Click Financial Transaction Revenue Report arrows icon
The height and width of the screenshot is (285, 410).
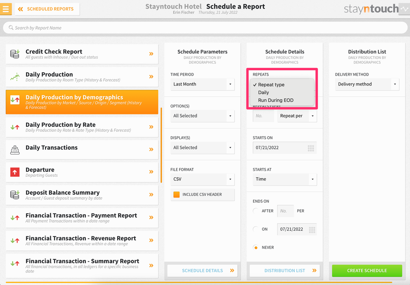(x=15, y=240)
